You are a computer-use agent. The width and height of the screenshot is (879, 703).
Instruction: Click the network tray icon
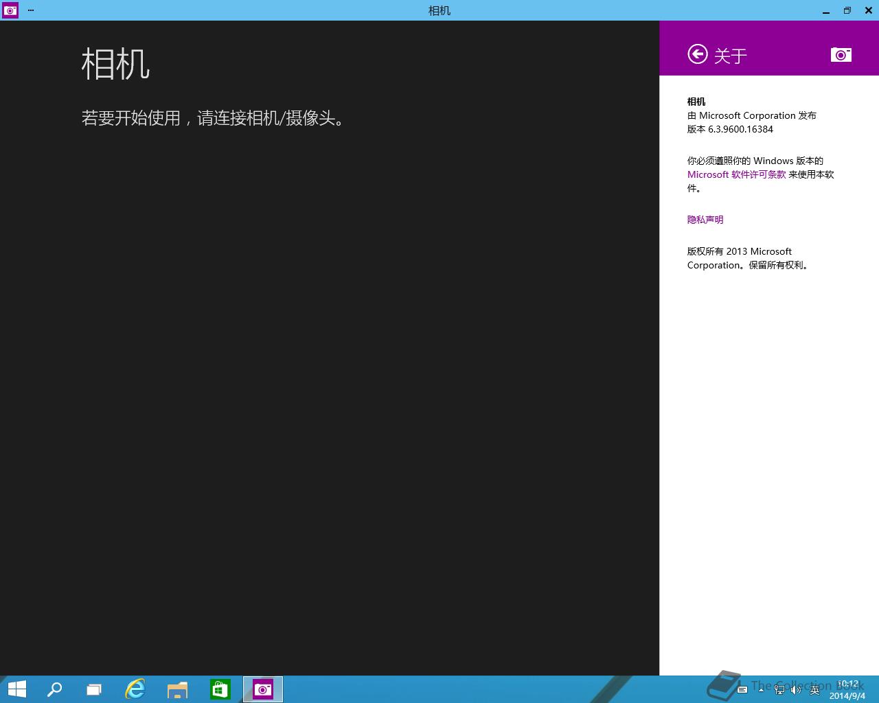pos(779,689)
